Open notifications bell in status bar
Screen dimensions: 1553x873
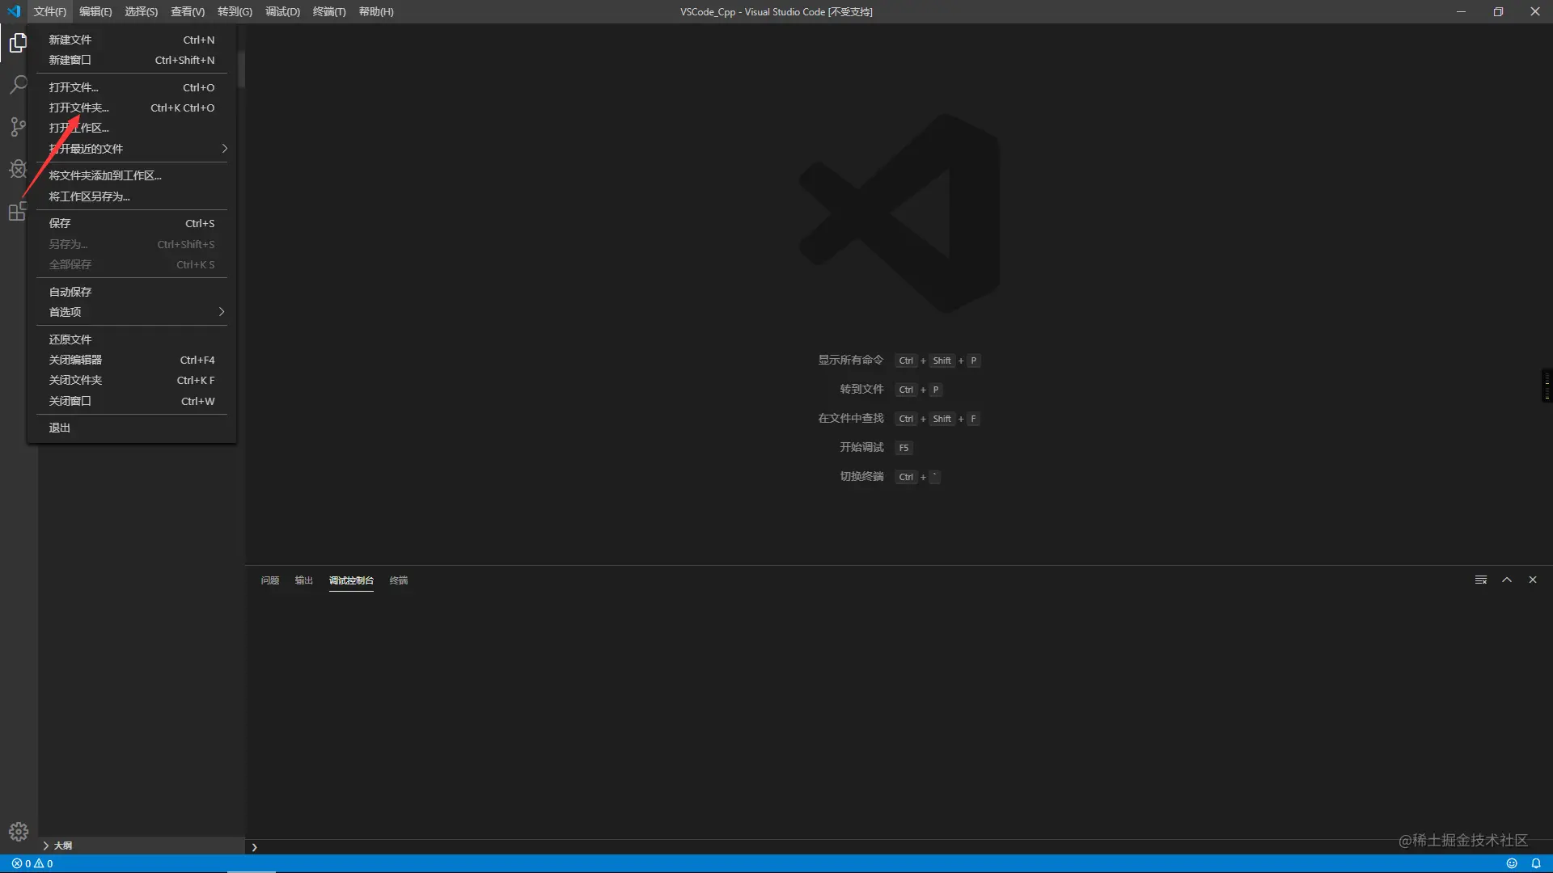point(1536,863)
